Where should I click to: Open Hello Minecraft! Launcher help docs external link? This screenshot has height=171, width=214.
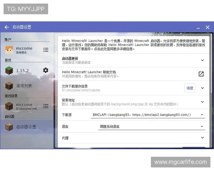tap(201, 74)
